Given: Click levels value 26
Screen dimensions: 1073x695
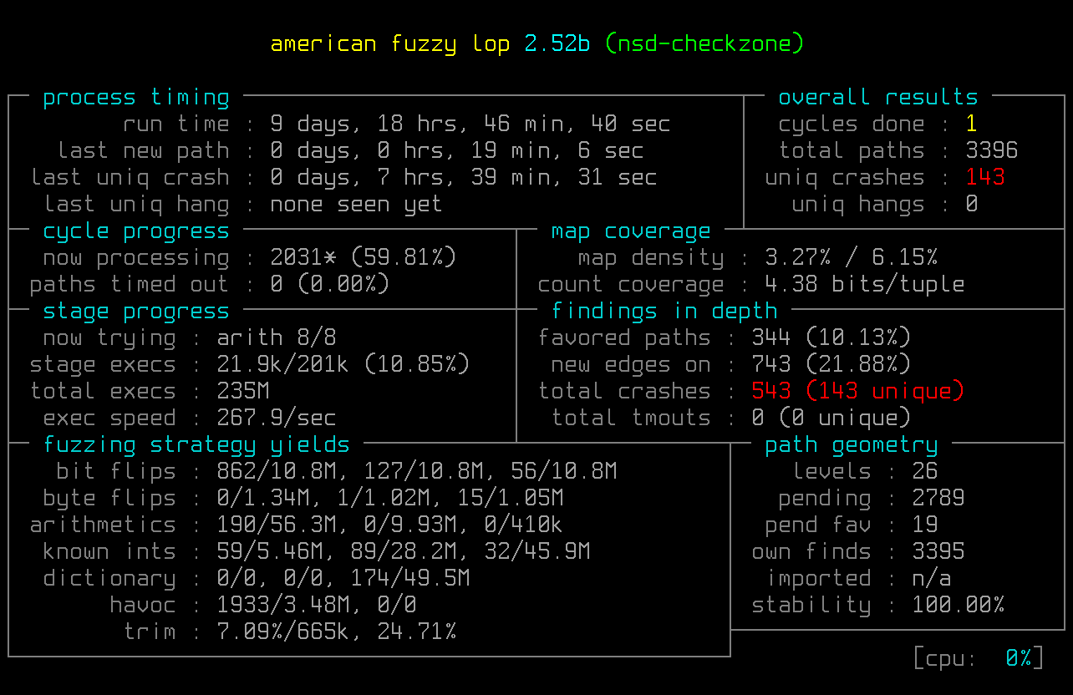Looking at the screenshot, I should 925,472.
